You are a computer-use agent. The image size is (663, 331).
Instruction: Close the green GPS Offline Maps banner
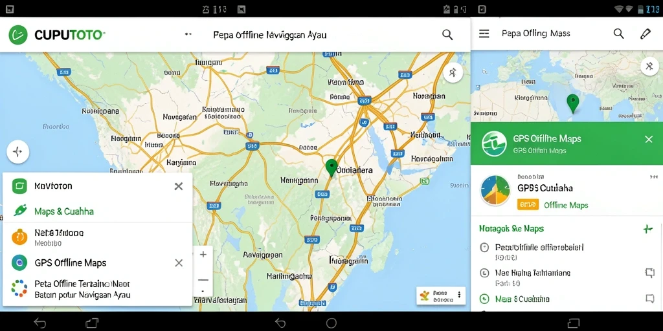pyautogui.click(x=649, y=139)
